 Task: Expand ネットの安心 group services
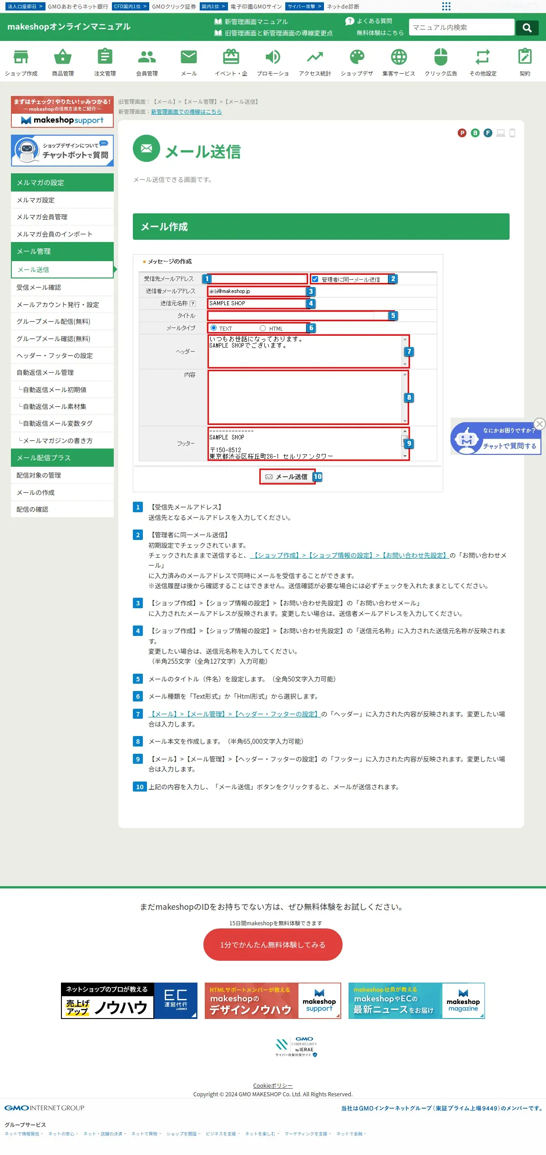point(63,1134)
